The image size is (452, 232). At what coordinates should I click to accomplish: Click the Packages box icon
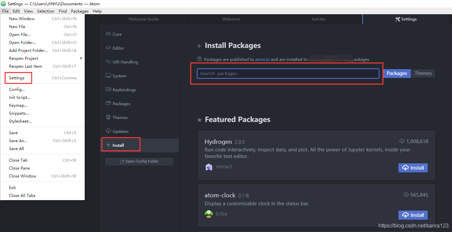108,103
